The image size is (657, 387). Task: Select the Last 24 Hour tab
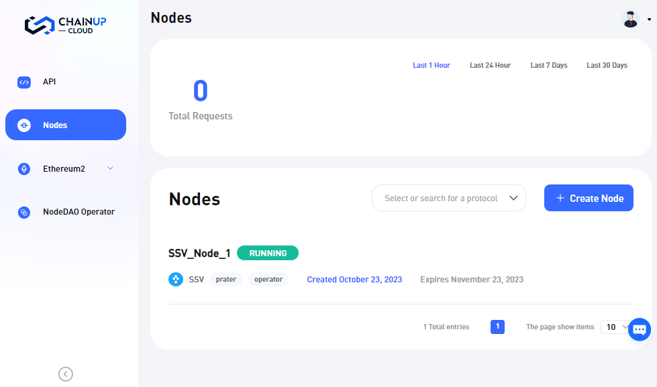pos(490,66)
